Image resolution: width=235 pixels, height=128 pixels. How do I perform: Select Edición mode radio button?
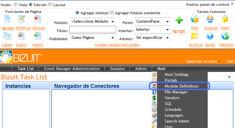click(31, 5)
